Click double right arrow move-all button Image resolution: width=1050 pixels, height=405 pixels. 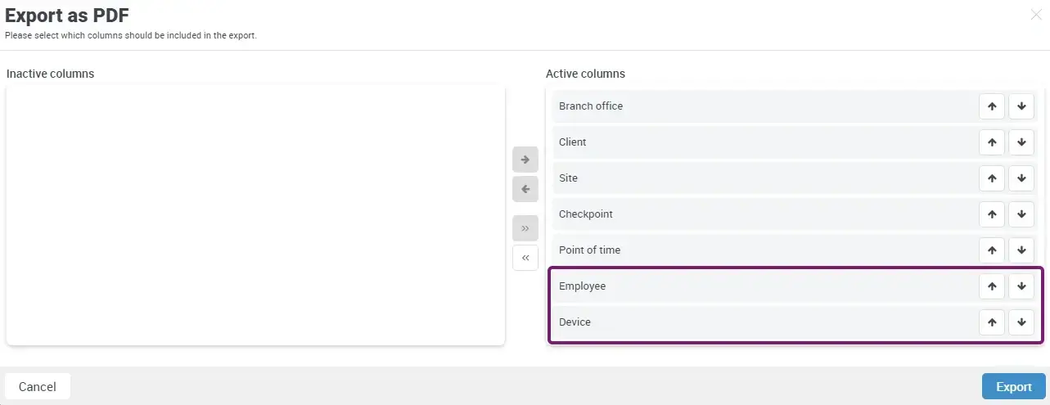tap(525, 228)
